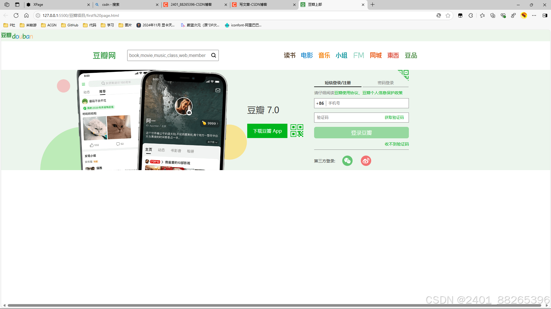Open a new browser tab
The width and height of the screenshot is (551, 309).
point(372,5)
